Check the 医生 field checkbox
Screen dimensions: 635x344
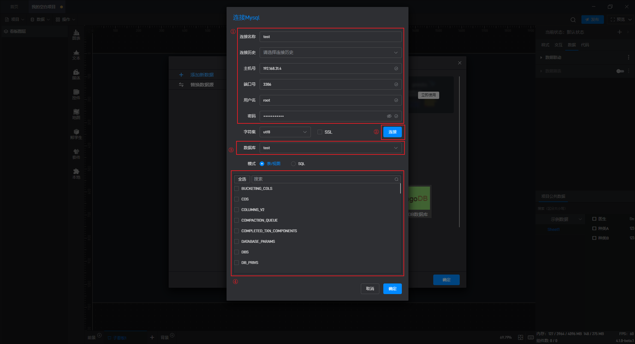click(x=594, y=219)
